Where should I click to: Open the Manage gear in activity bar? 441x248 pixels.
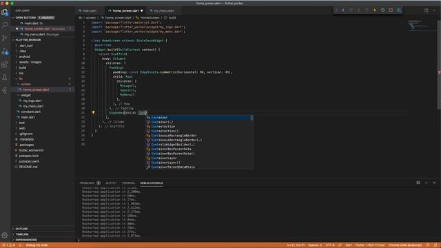5,235
